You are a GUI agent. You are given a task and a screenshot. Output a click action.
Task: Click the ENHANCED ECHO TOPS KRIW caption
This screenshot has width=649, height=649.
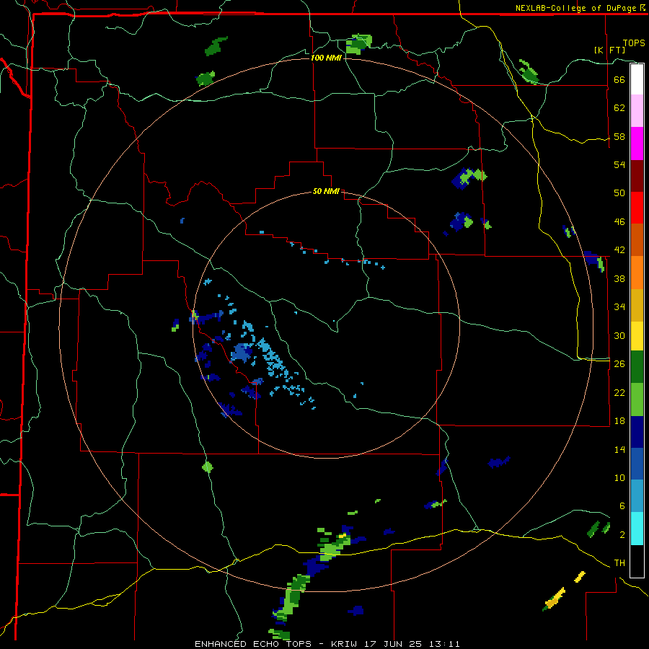point(327,644)
